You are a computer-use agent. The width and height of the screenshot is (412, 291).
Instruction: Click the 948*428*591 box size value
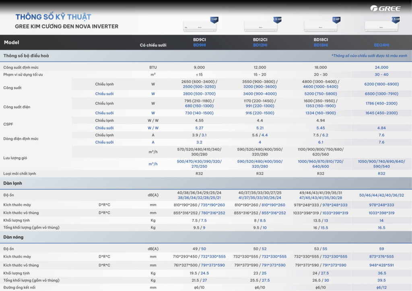pyautogui.click(x=381, y=265)
